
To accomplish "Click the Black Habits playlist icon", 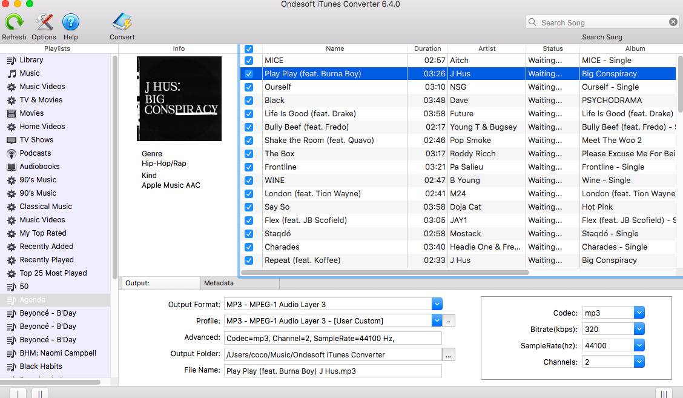I will [12, 366].
